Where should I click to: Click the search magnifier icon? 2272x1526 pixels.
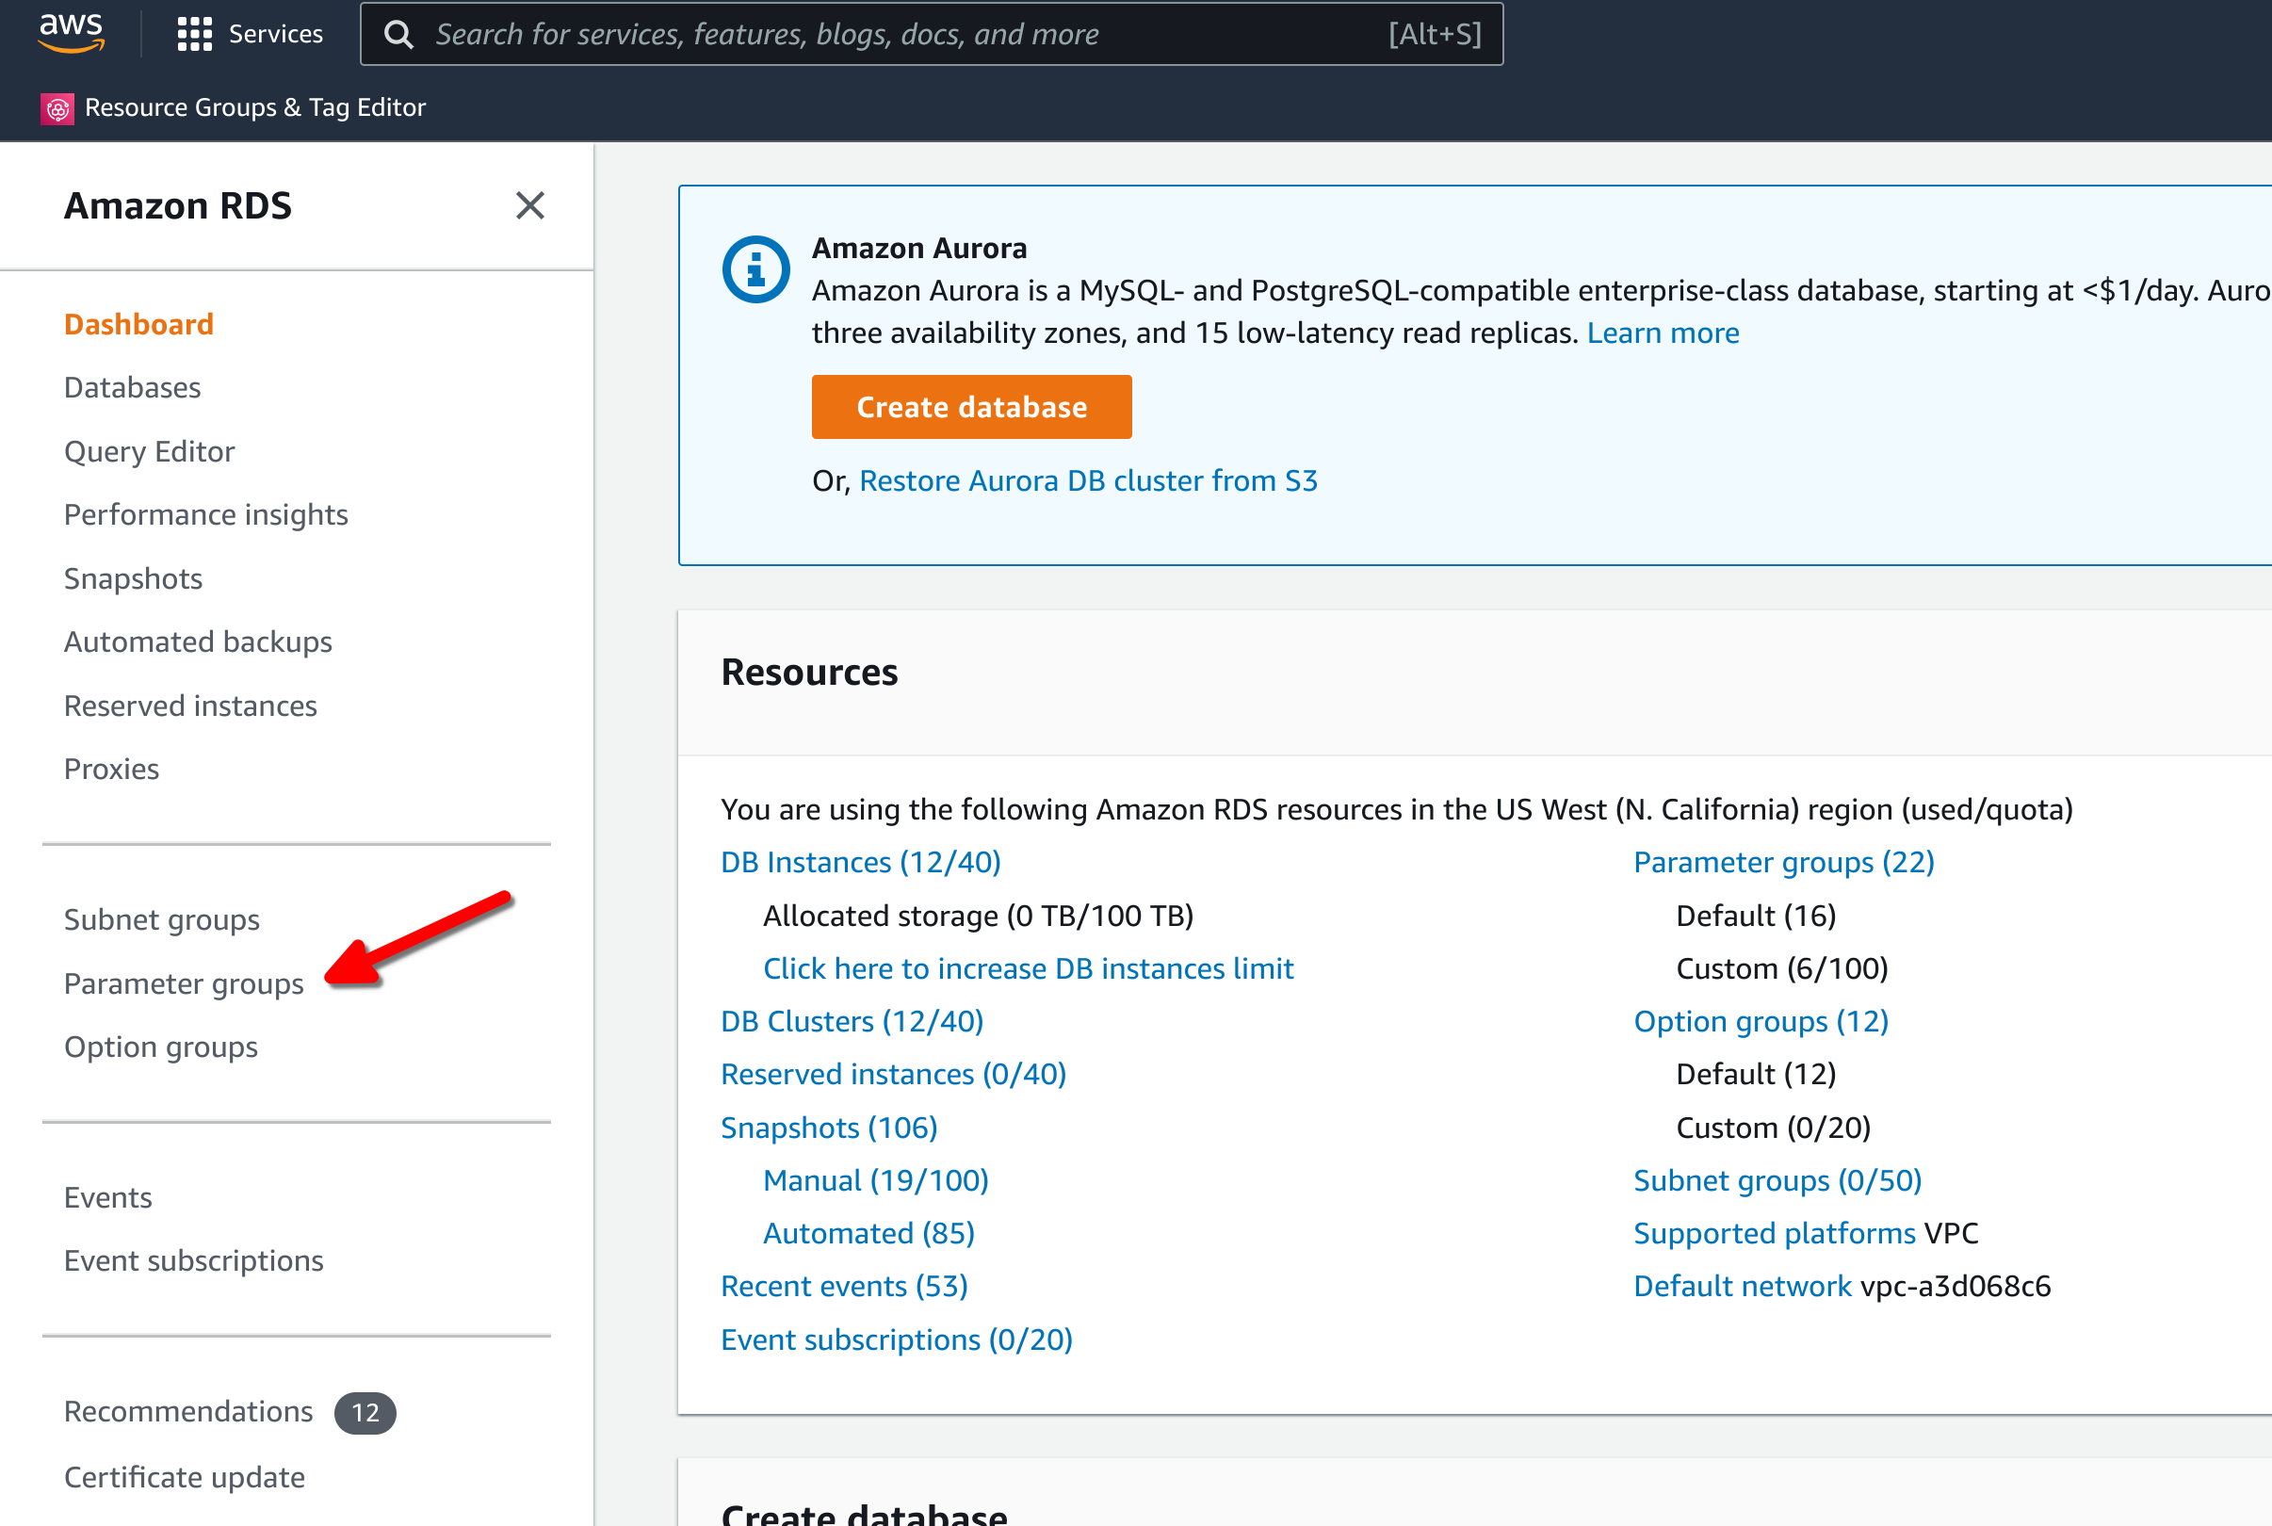coord(398,34)
